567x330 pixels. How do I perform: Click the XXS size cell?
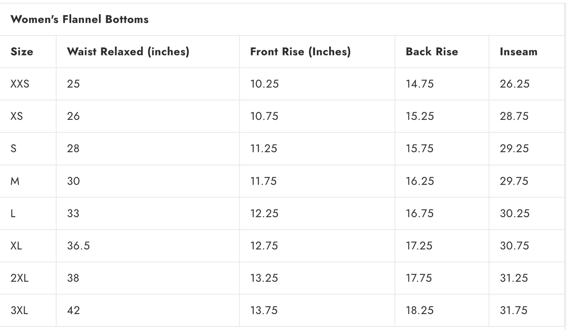20,84
